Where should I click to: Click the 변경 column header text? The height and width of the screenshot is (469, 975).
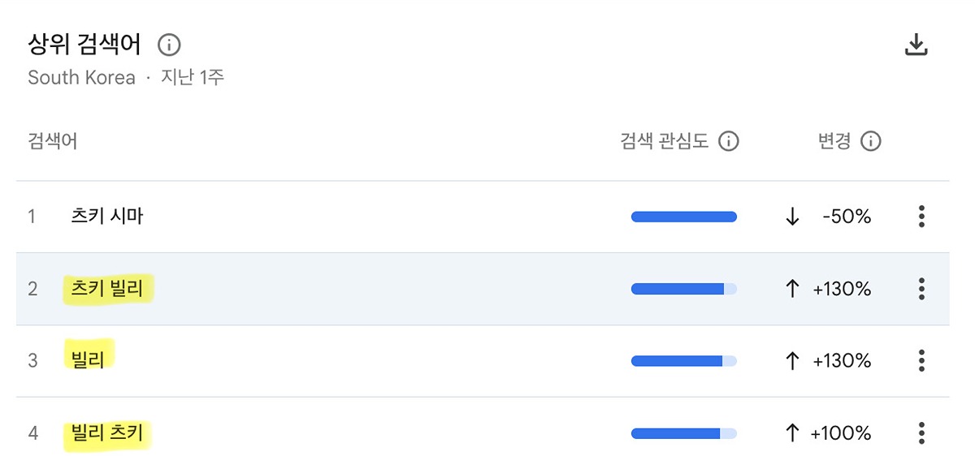pos(834,142)
